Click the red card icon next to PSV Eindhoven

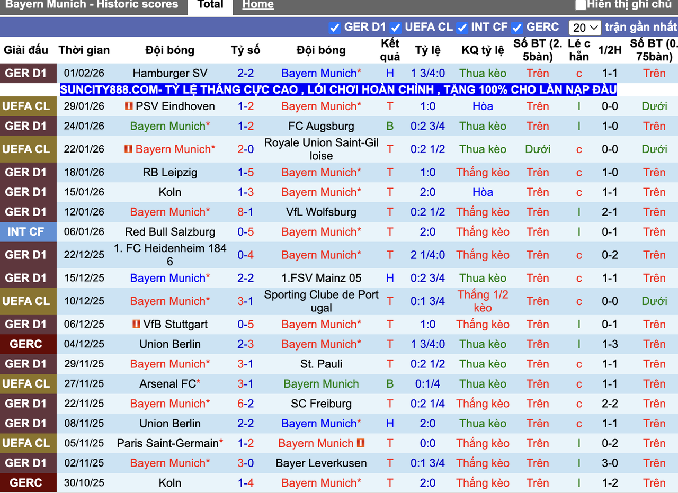[x=129, y=106]
